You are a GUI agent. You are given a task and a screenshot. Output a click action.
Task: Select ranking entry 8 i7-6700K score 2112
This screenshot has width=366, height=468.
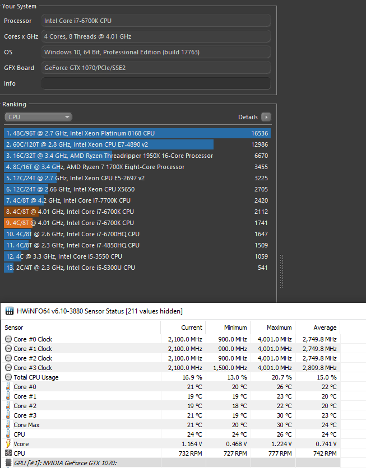coord(137,212)
